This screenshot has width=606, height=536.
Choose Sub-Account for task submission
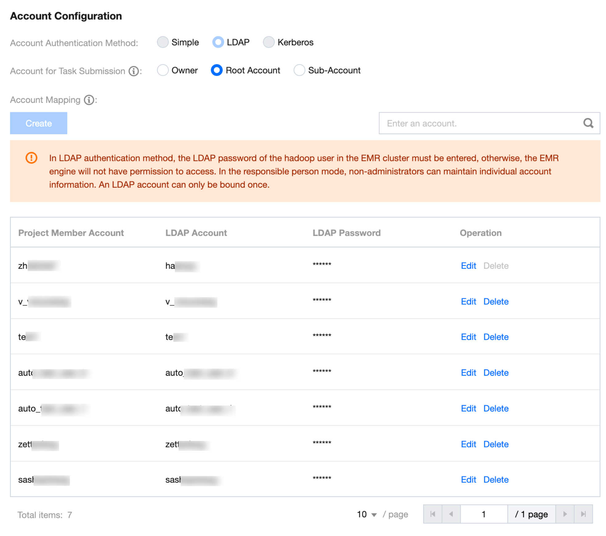[299, 70]
